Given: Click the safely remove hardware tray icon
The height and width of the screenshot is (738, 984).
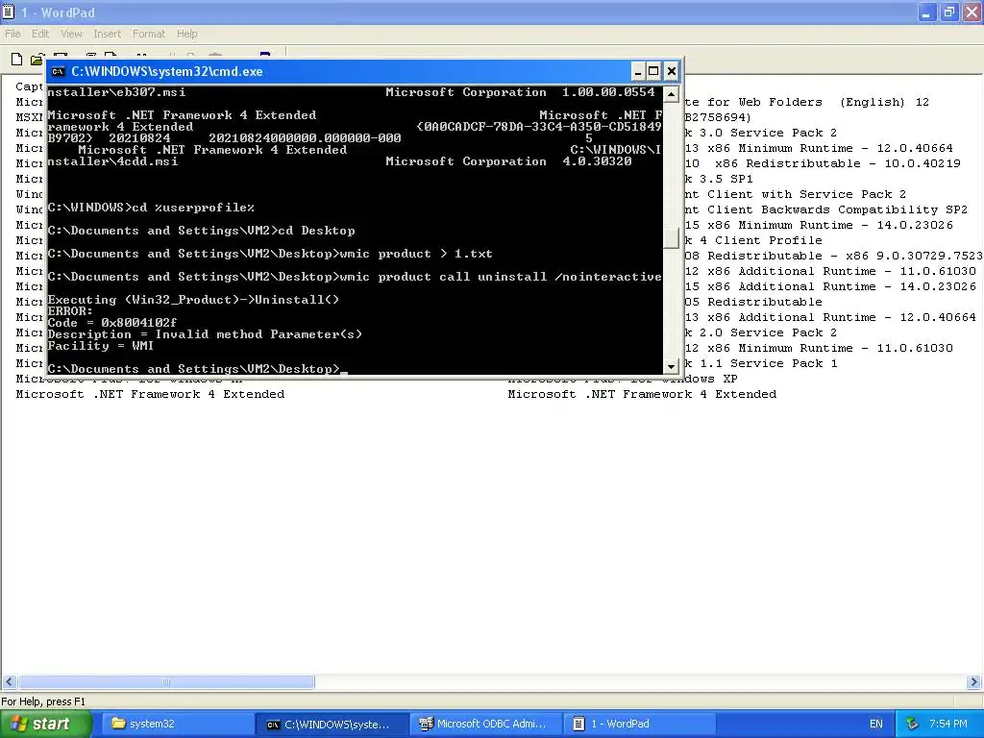Looking at the screenshot, I should coord(913,724).
